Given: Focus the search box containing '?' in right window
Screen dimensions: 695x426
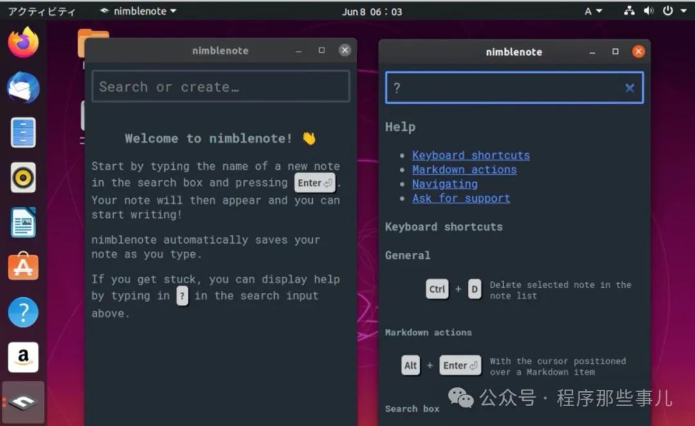Looking at the screenshot, I should click(514, 88).
